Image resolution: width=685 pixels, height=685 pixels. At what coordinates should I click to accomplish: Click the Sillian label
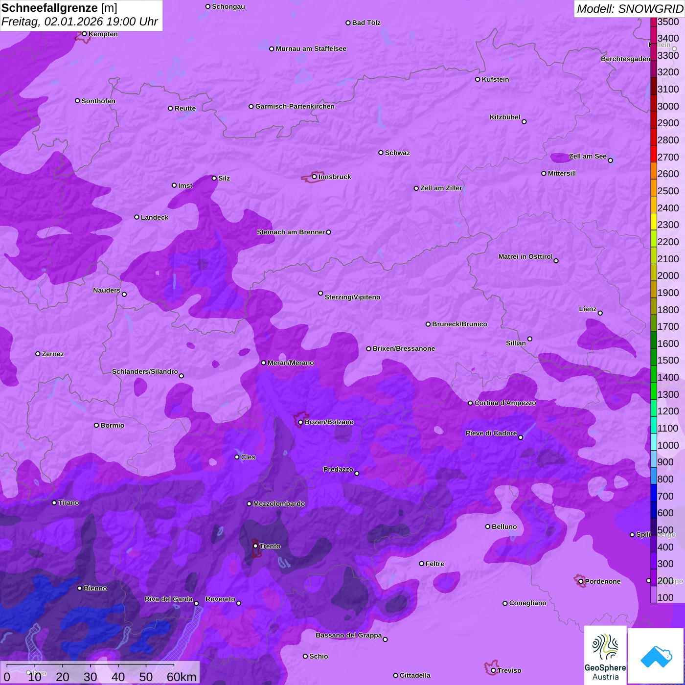516,343
